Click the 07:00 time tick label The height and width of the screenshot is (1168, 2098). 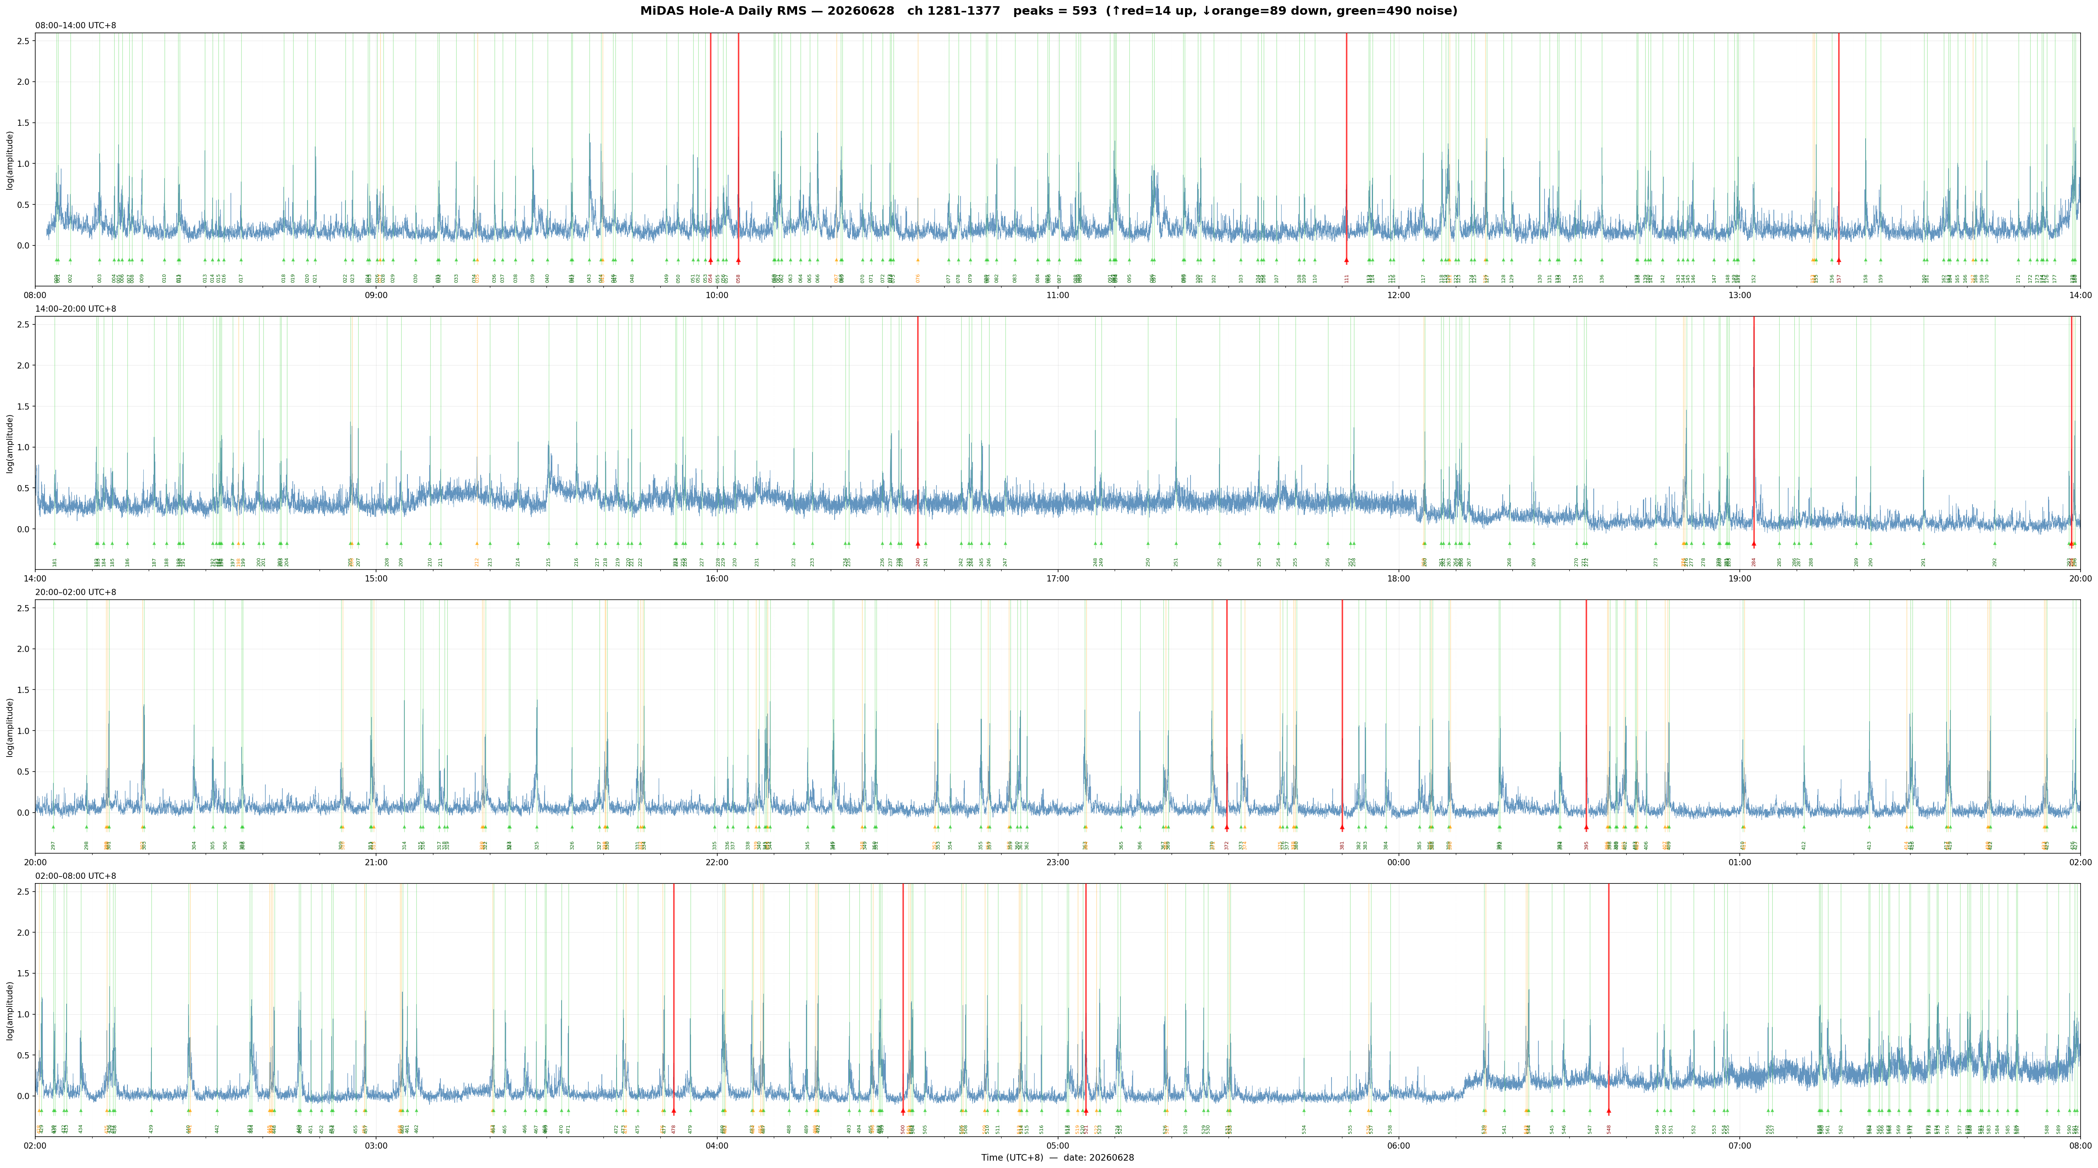click(x=1740, y=1145)
